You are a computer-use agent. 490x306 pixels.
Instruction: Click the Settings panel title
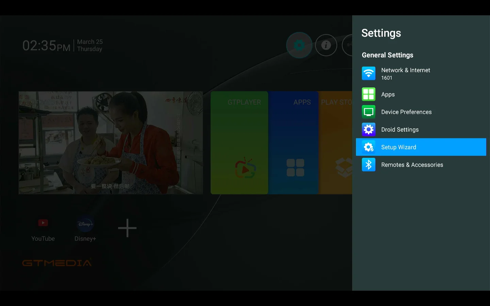pos(381,33)
